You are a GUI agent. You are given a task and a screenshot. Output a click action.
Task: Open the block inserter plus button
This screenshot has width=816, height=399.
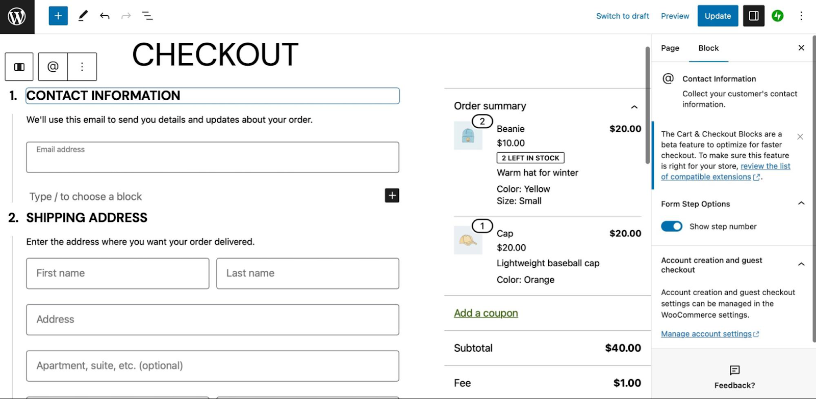[58, 16]
